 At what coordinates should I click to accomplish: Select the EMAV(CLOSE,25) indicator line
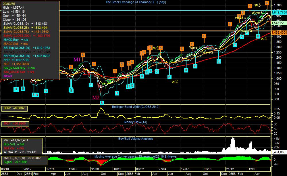[x=26, y=28]
